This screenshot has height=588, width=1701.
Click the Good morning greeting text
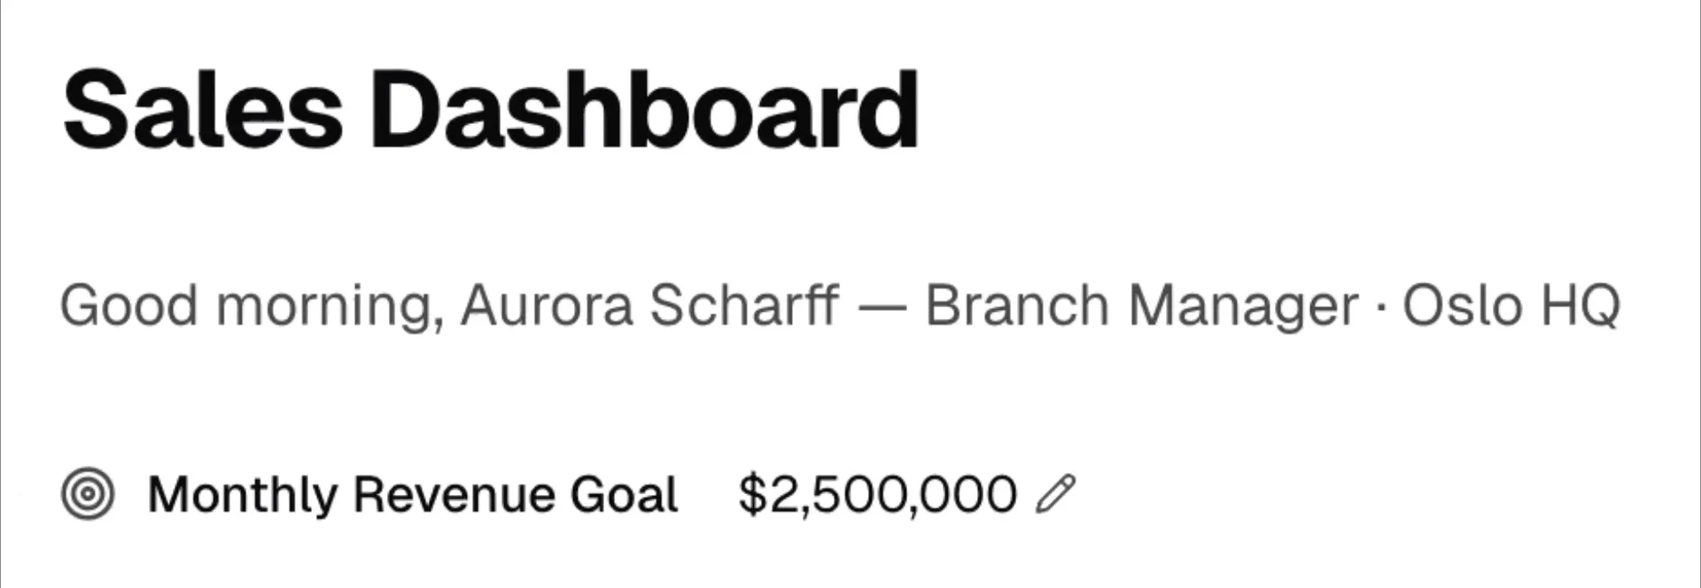coord(252,306)
